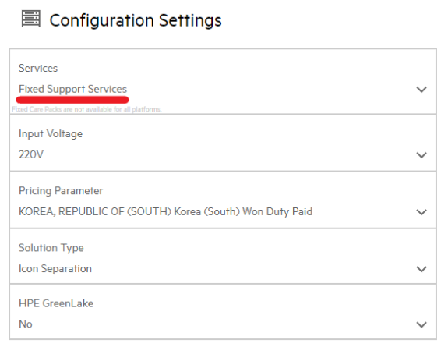
Task: Click the 220V voltage value
Action: [31, 154]
